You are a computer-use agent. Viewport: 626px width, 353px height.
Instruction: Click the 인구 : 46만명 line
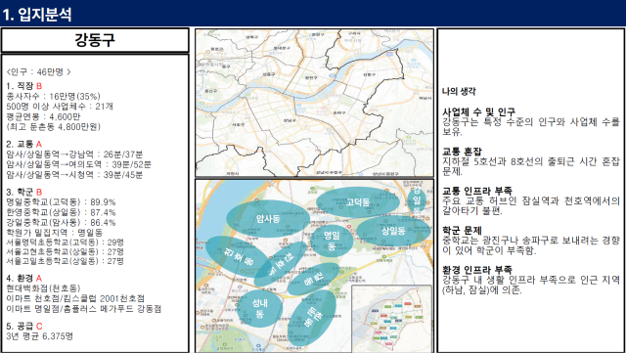(x=38, y=72)
